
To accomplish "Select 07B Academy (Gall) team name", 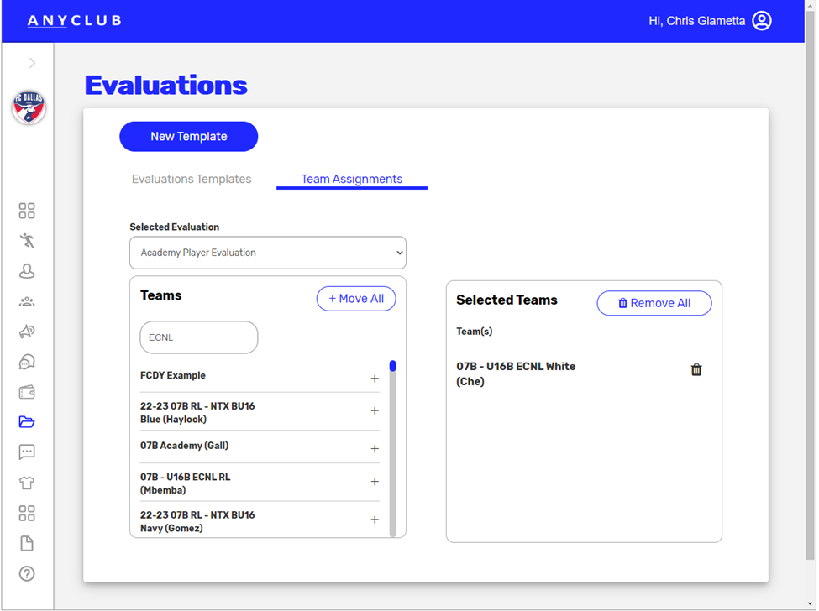I will [x=184, y=446].
